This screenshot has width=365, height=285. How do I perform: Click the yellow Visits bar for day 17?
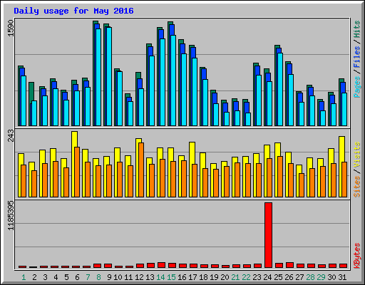point(192,170)
